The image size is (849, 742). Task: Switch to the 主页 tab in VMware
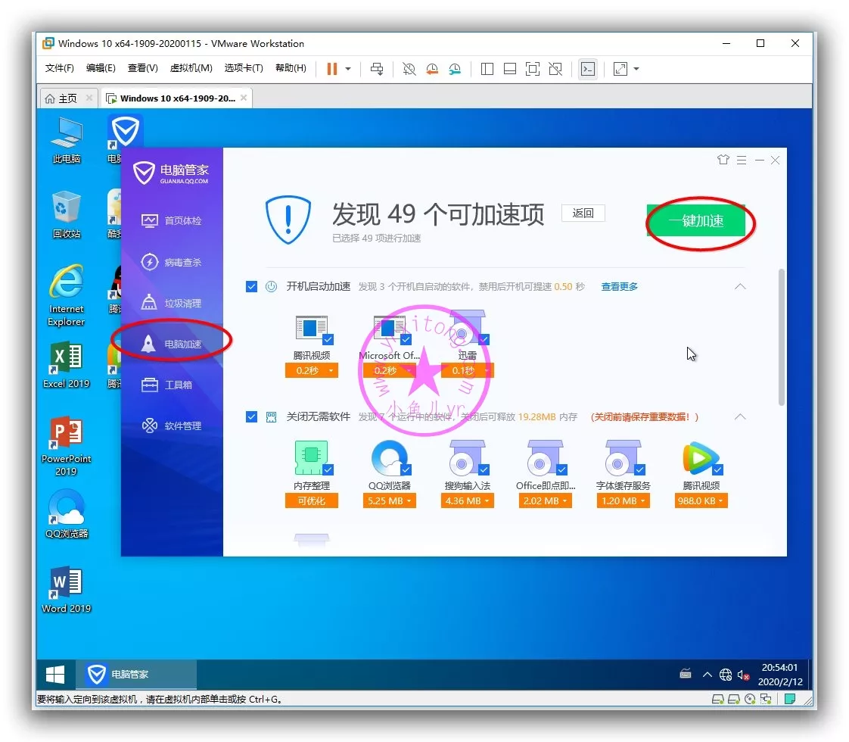[61, 98]
